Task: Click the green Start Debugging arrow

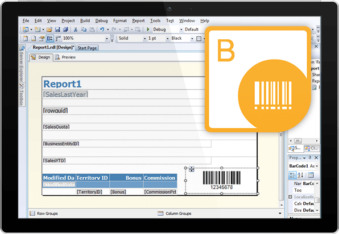Action: pyautogui.click(x=148, y=30)
